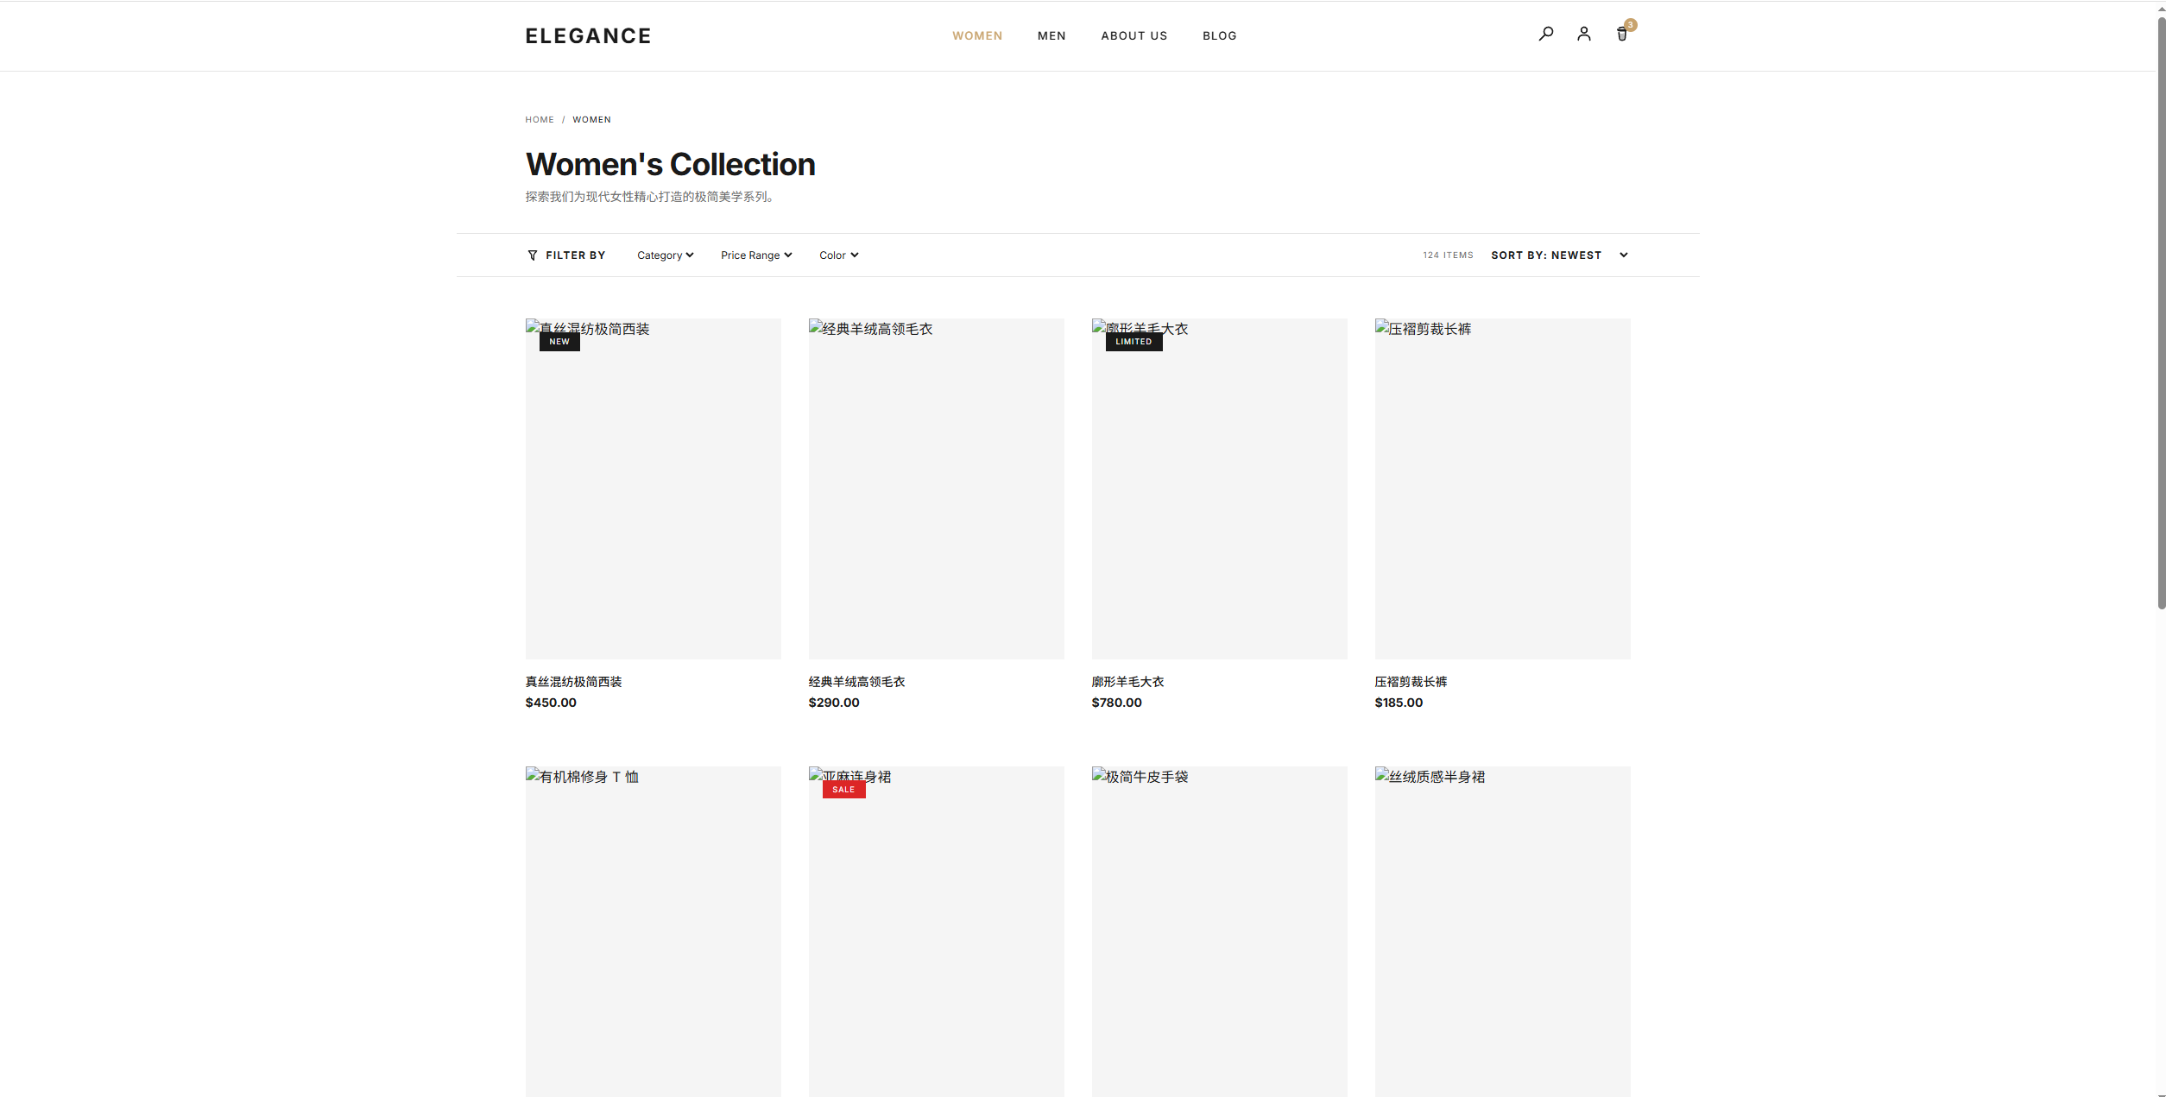Click the sort dropdown chevron arrow
The height and width of the screenshot is (1097, 2166).
click(1623, 255)
